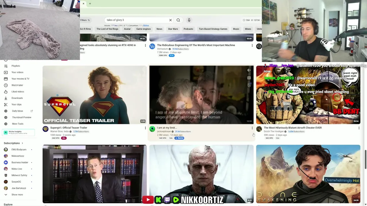Image resolution: width=367 pixels, height=206 pixels.
Task: Open the Watch later clock icon
Action: point(6,85)
